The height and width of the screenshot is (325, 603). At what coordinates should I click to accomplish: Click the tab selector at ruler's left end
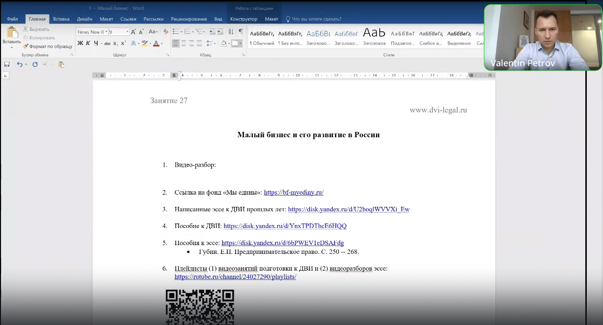pos(5,75)
